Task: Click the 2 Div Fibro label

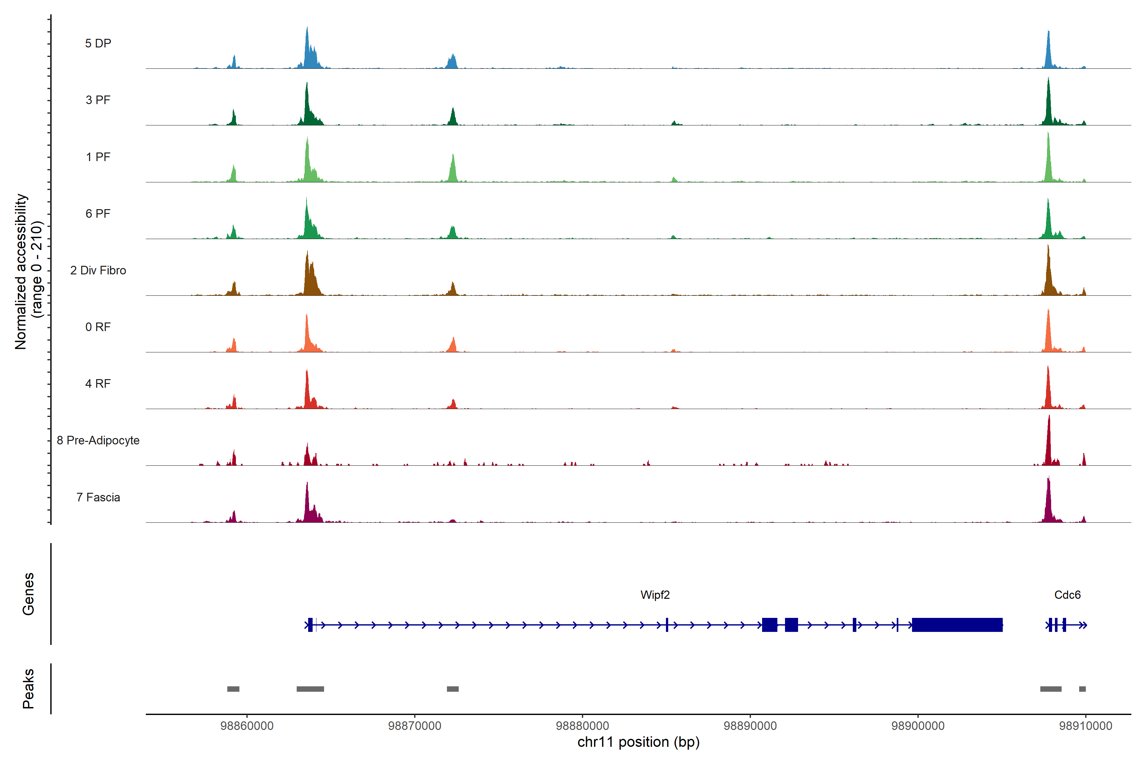Action: pos(98,270)
